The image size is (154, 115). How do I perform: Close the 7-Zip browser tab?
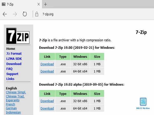(38, 4)
